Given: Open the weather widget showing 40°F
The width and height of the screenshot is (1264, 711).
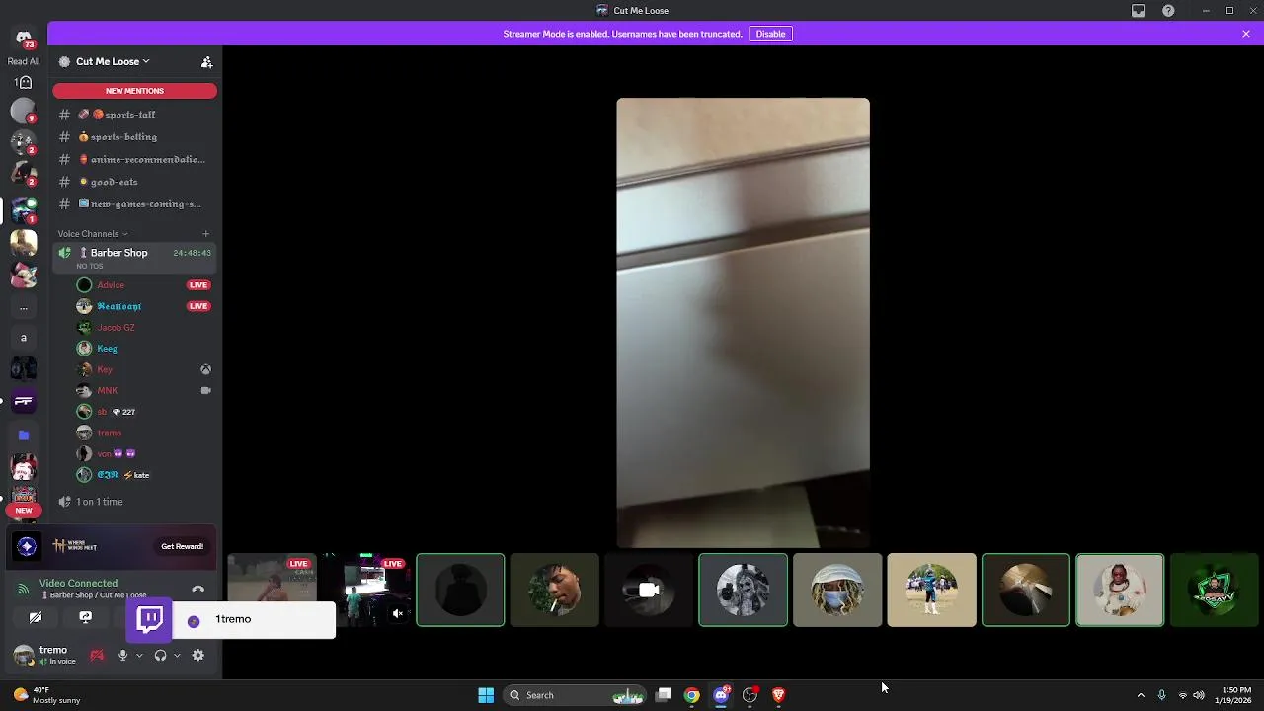Looking at the screenshot, I should coord(47,695).
